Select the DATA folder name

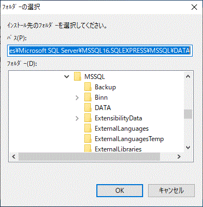(103, 108)
